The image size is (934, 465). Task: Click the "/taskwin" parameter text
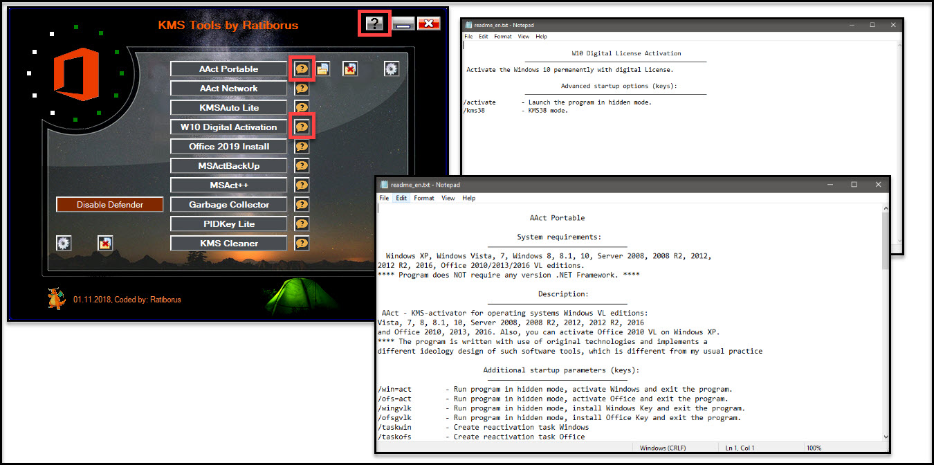(394, 427)
